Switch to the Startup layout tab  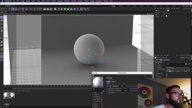[113, 6]
